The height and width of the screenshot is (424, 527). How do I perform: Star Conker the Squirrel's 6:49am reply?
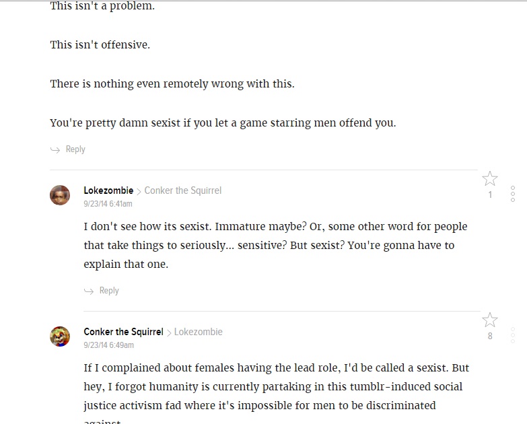(x=490, y=320)
